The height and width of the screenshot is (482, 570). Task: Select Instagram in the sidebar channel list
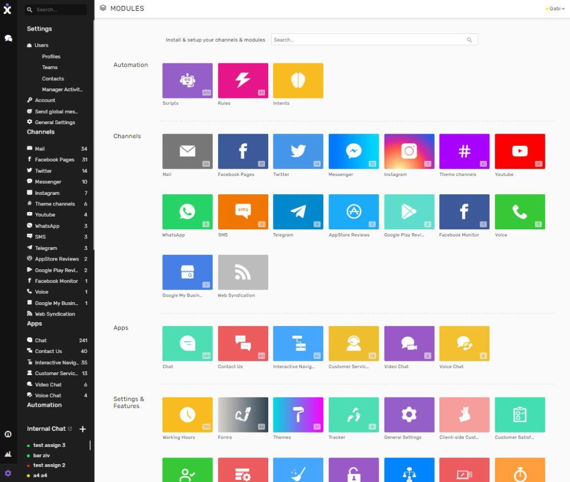pyautogui.click(x=57, y=193)
